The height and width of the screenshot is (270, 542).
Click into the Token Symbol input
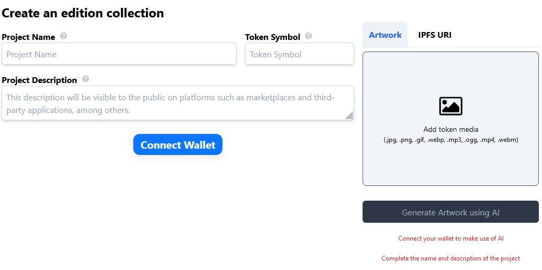point(299,54)
